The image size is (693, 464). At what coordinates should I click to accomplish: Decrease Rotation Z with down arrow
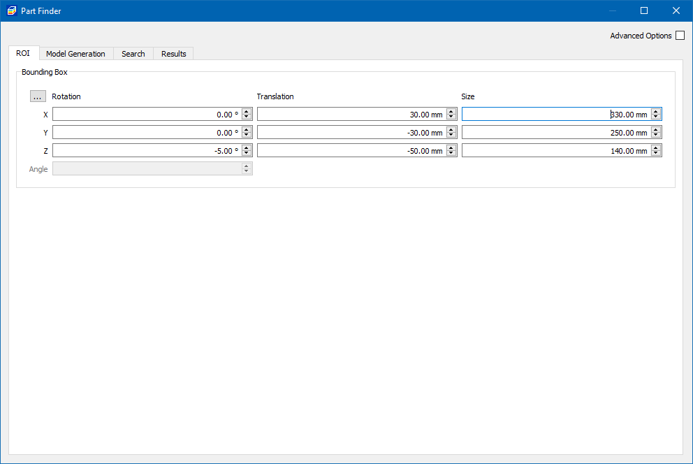coord(247,153)
